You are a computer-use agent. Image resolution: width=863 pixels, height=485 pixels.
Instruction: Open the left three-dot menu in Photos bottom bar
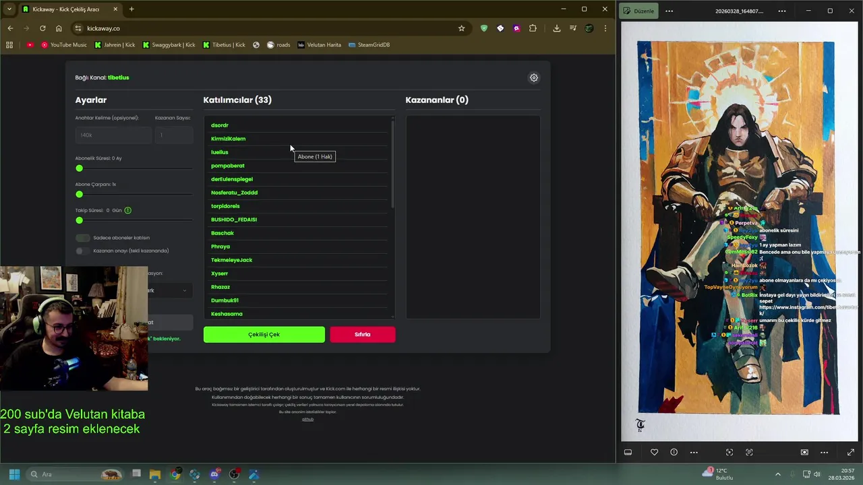[694, 452]
